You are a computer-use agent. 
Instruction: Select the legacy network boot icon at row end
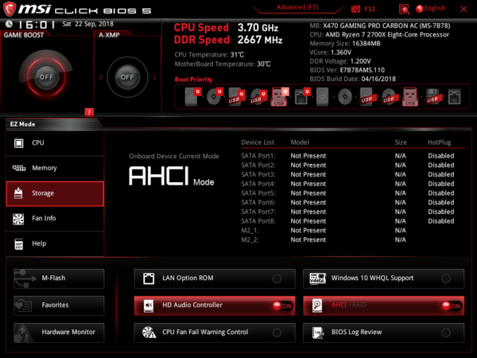point(454,97)
